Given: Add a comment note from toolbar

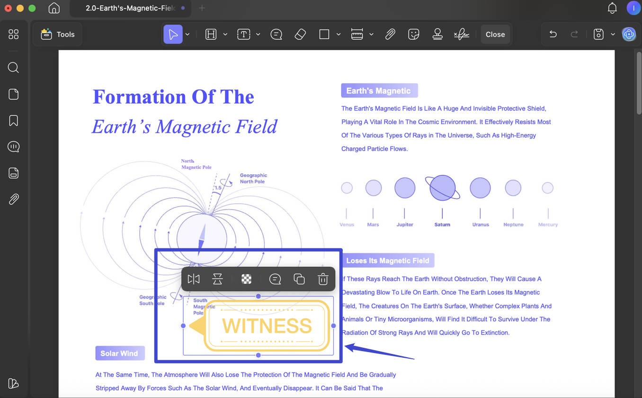Looking at the screenshot, I should [x=276, y=34].
